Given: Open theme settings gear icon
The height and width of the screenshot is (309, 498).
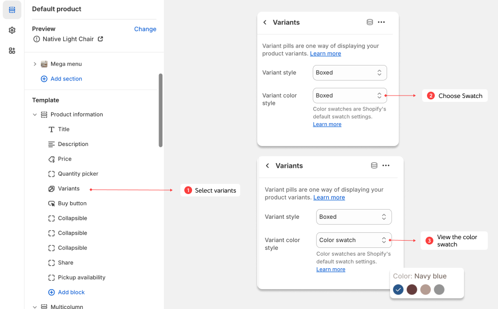Looking at the screenshot, I should coord(12,30).
